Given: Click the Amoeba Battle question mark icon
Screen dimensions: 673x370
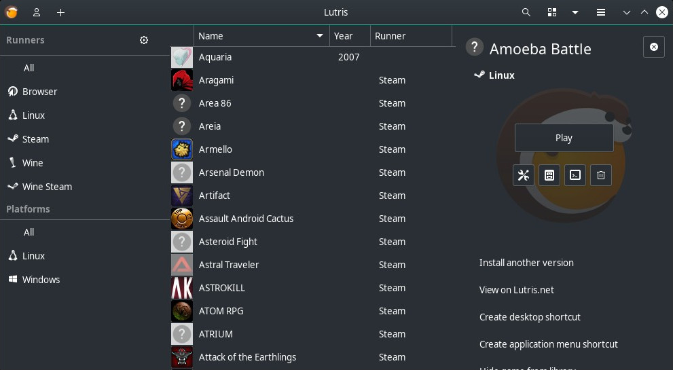Looking at the screenshot, I should click(x=475, y=47).
